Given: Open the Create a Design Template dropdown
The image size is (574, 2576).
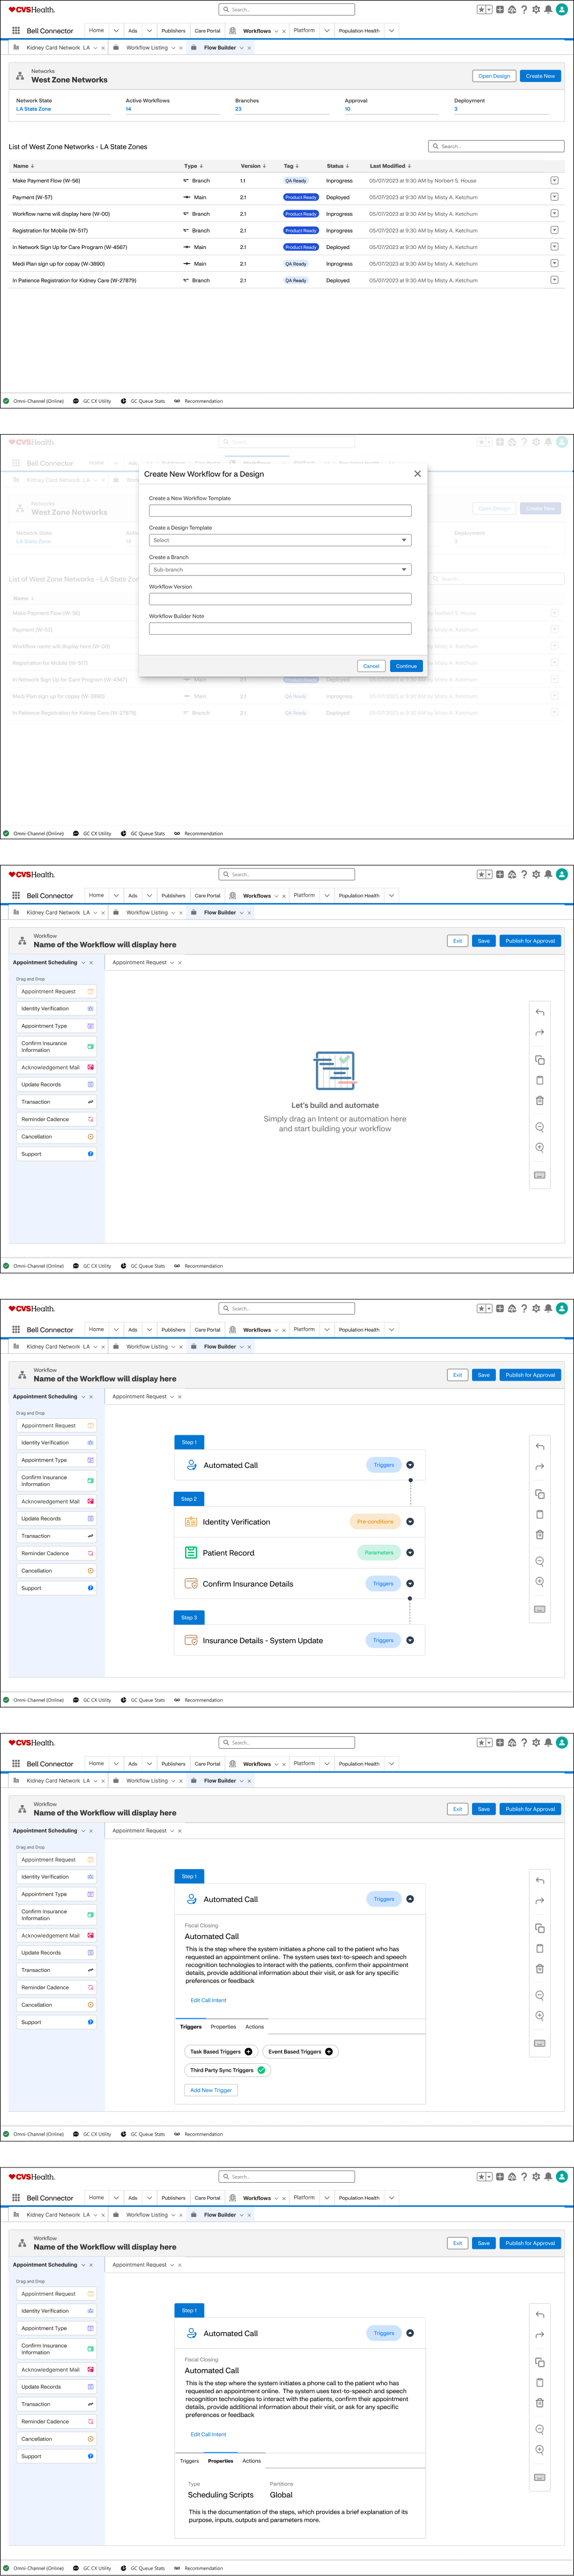Looking at the screenshot, I should coord(280,540).
